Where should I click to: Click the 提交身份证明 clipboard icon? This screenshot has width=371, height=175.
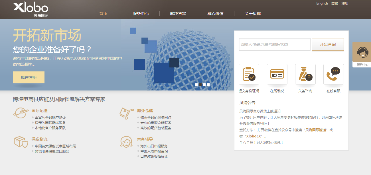point(249,74)
